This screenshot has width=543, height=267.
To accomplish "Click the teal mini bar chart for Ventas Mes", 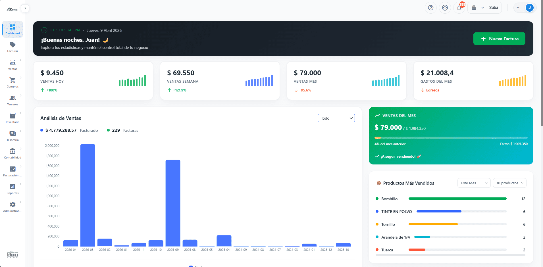I will point(386,81).
